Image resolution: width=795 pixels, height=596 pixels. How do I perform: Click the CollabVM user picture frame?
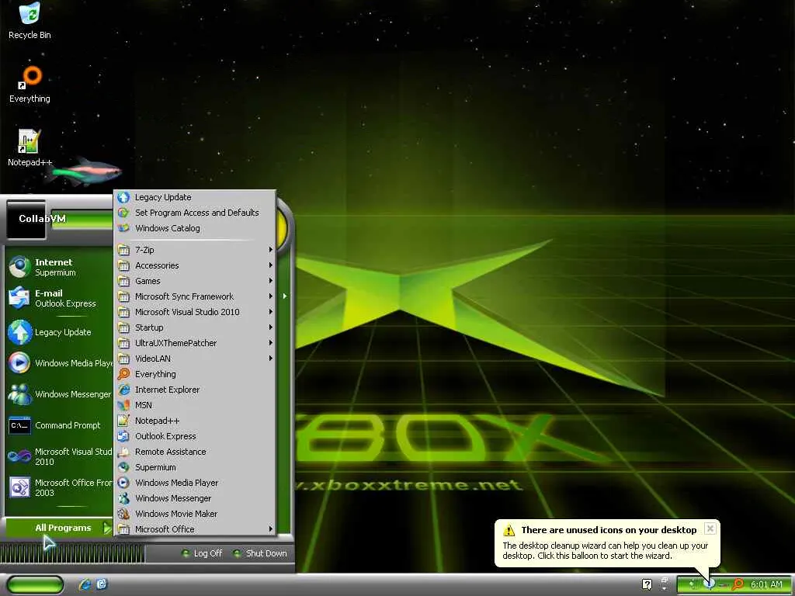point(26,220)
